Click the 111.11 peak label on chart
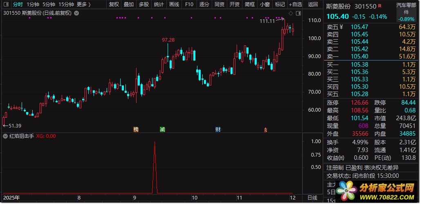 pyautogui.click(x=267, y=21)
